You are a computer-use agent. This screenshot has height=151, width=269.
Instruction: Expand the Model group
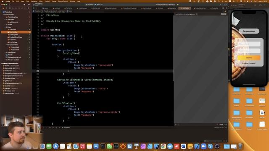5,24
